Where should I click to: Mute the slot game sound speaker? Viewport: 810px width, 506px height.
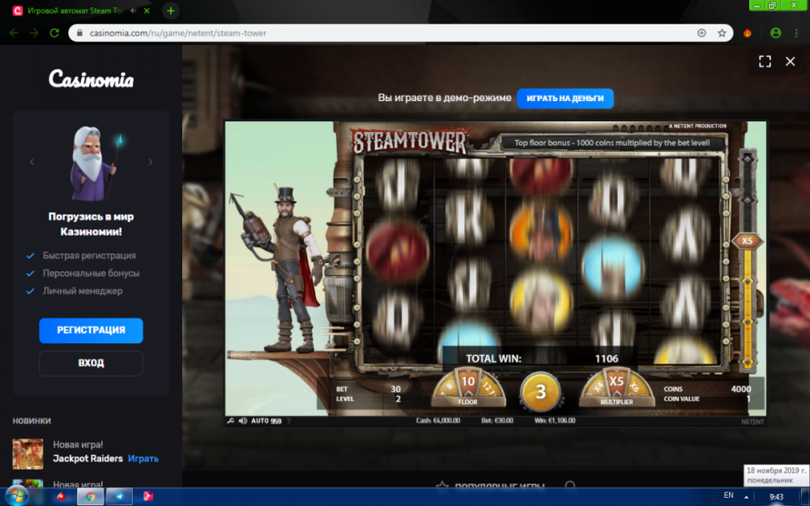[x=242, y=421]
